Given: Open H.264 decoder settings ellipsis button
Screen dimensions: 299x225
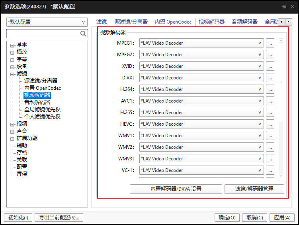Looking at the screenshot, I should pos(270,89).
